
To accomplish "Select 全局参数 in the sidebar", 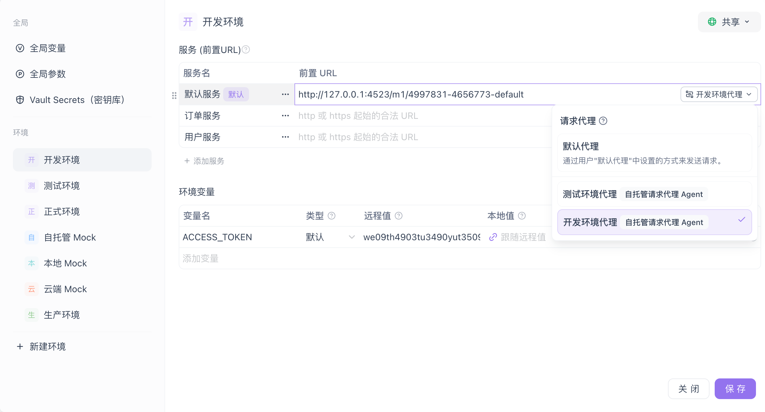I will tap(48, 74).
